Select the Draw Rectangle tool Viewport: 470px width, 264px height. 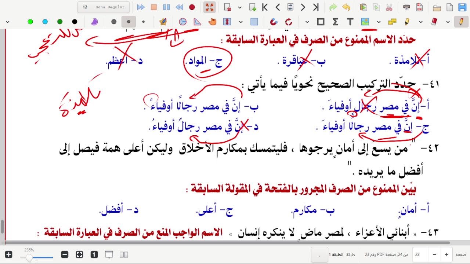321,22
